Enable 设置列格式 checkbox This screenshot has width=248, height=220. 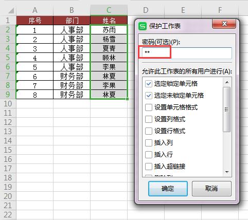tap(149, 119)
